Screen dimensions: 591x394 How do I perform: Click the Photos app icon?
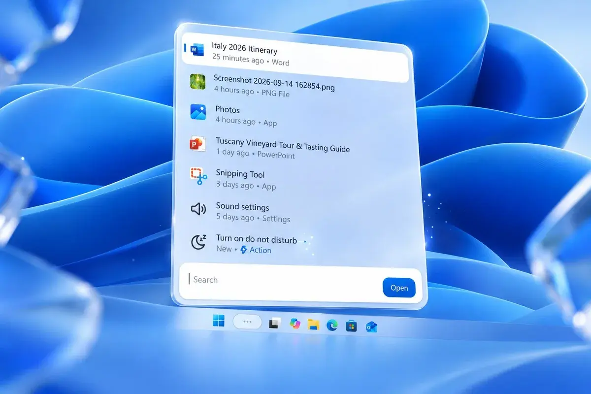pos(198,112)
